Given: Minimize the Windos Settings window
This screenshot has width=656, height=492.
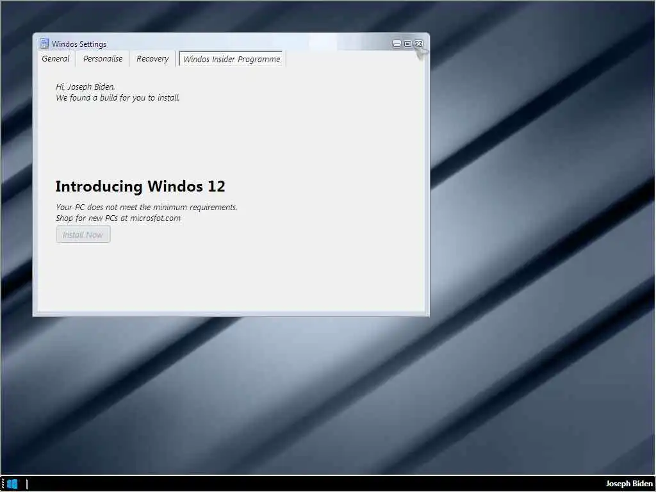Looking at the screenshot, I should coord(397,44).
